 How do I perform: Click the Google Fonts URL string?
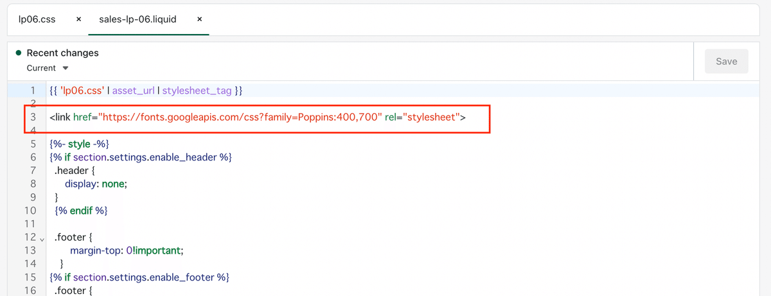(240, 118)
